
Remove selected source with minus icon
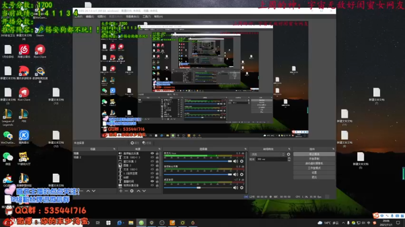(x=126, y=191)
